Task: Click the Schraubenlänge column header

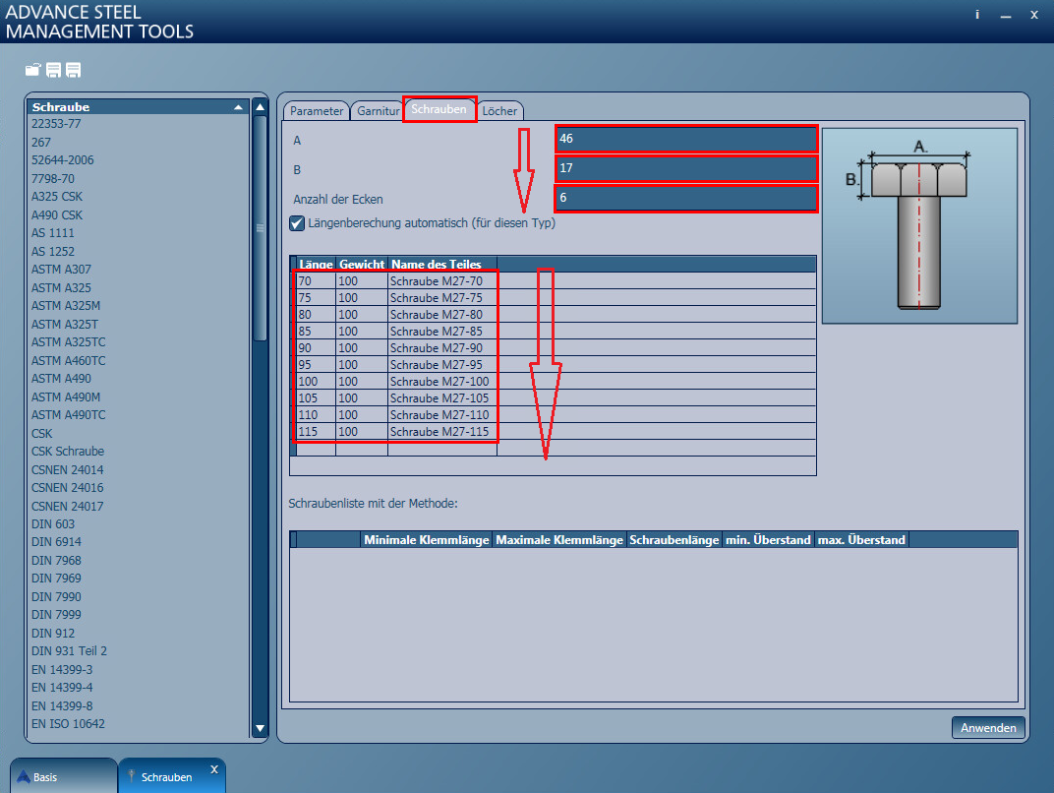Action: click(x=674, y=539)
